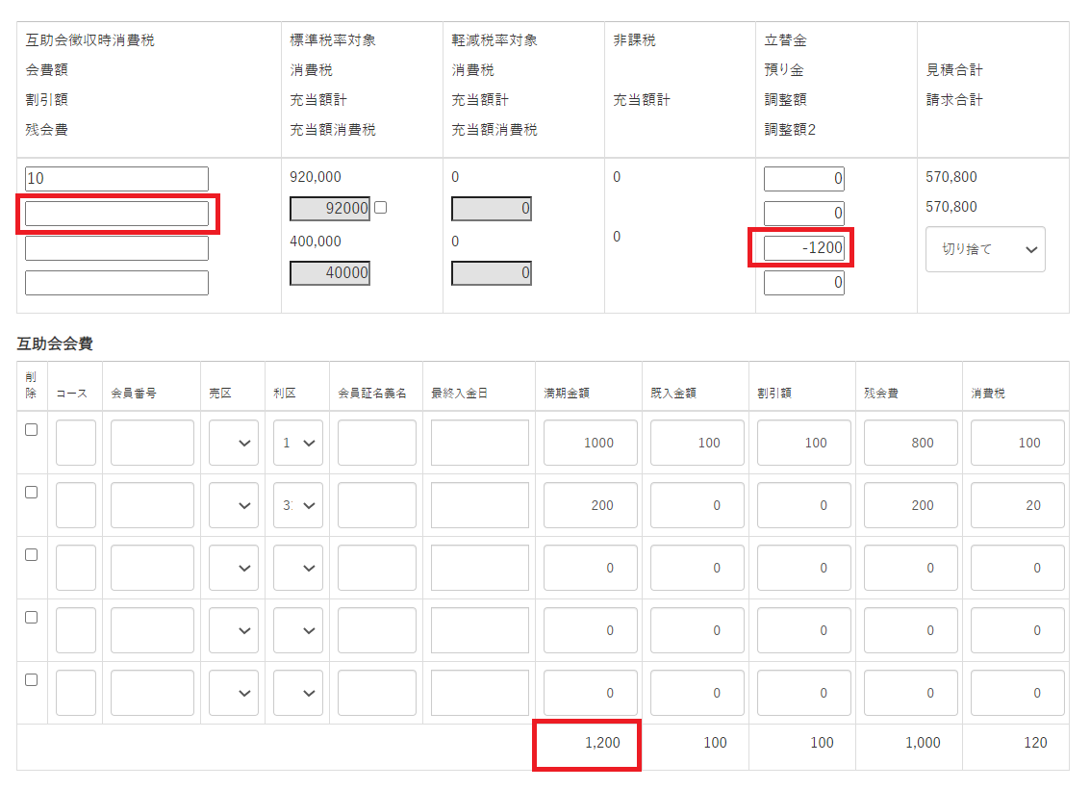Click the first row's コース input box
1090x789 pixels.
pyautogui.click(x=76, y=443)
